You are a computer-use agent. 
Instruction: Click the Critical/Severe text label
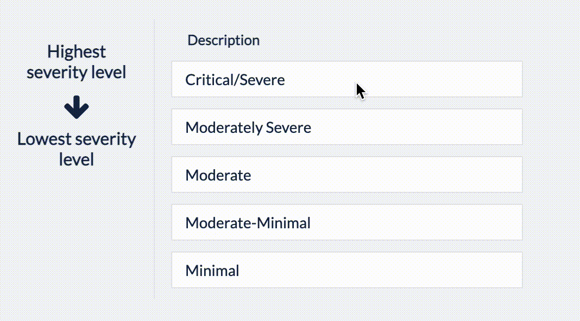(235, 80)
